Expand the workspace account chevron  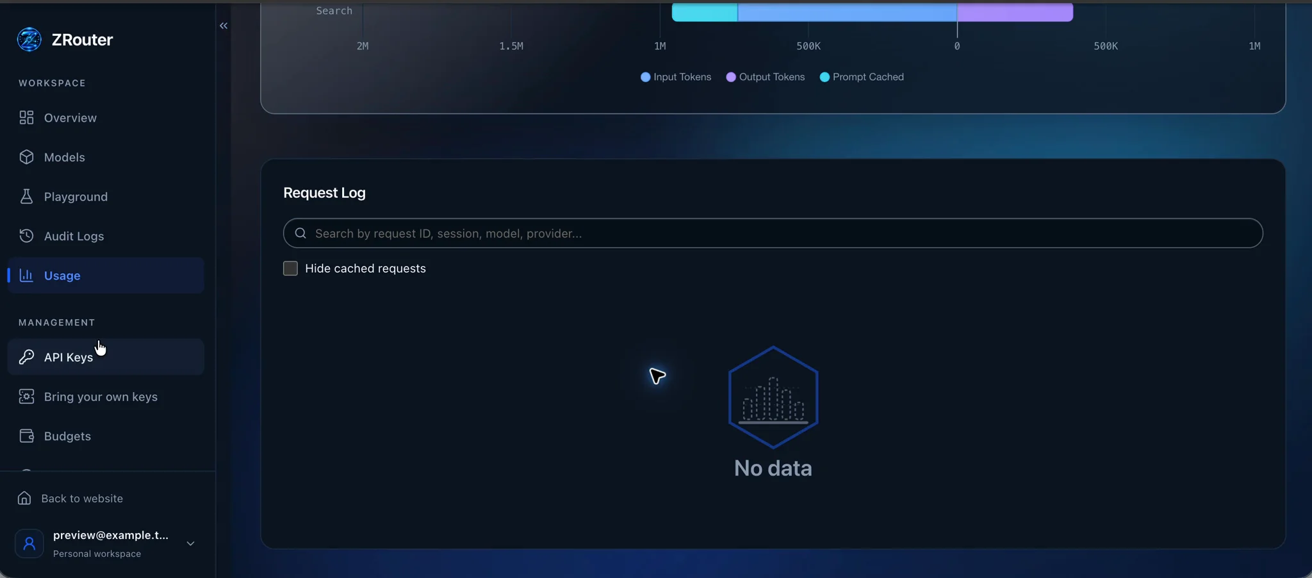tap(190, 543)
